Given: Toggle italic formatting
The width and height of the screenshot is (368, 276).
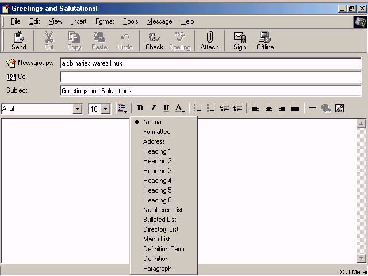Looking at the screenshot, I should tap(154, 108).
